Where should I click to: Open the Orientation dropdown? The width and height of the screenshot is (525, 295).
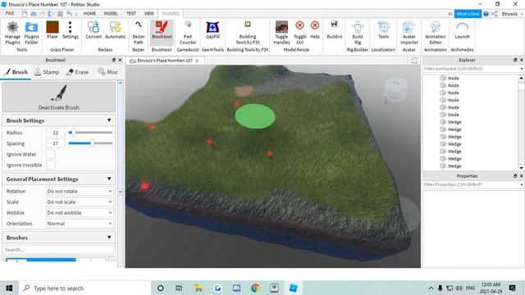coord(80,223)
